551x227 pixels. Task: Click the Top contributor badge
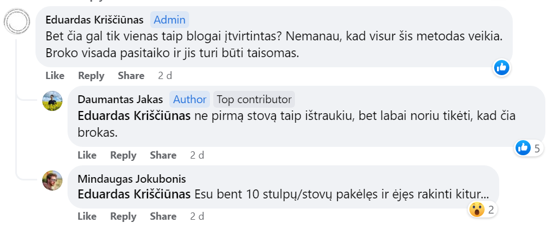[254, 100]
